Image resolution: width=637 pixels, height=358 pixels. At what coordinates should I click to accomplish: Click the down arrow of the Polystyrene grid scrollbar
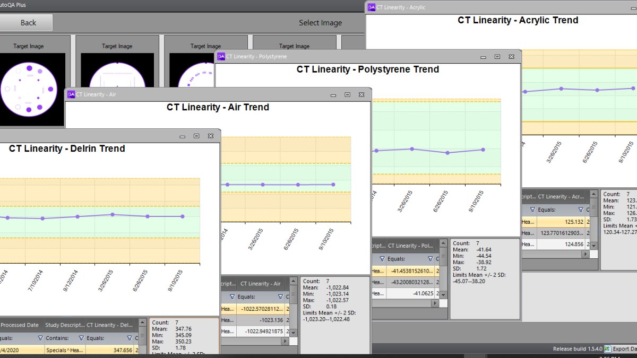pos(443,295)
